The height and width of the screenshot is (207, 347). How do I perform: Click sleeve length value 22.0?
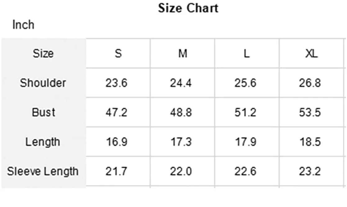click(x=181, y=171)
